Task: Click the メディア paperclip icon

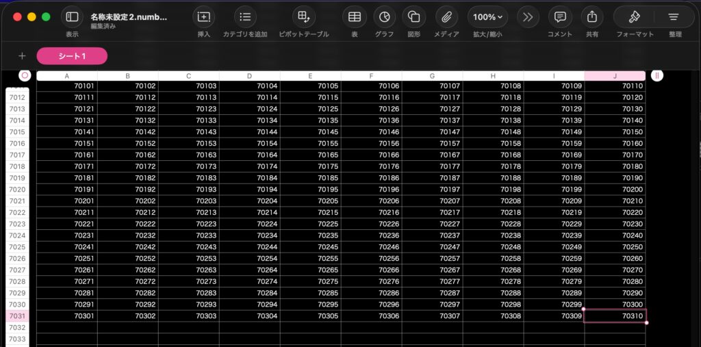Action: tap(446, 17)
